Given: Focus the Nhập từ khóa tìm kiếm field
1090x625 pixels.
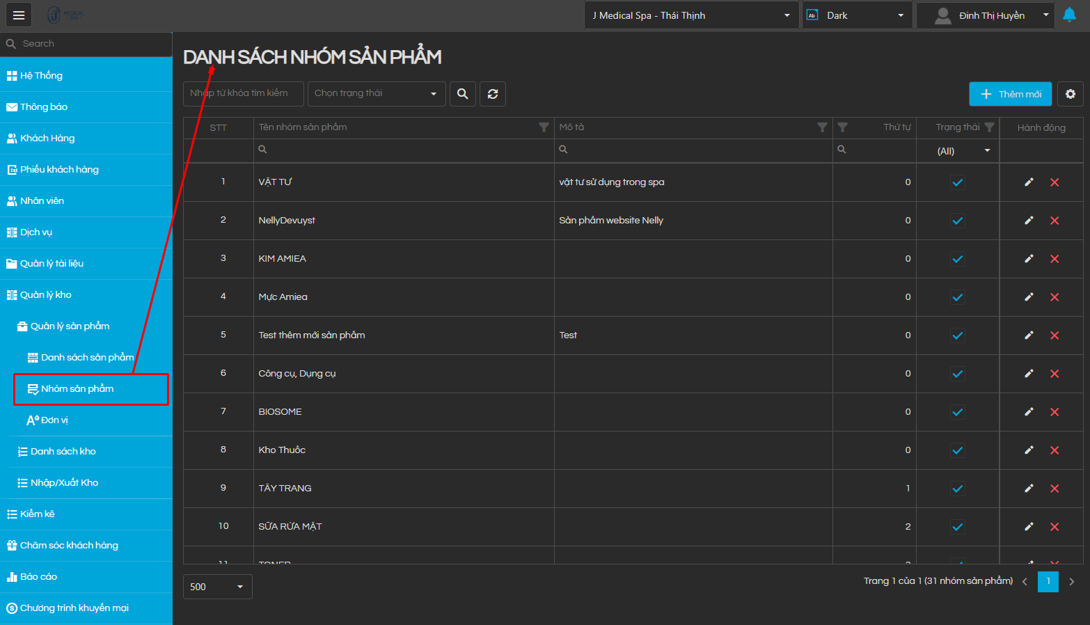Looking at the screenshot, I should point(243,94).
